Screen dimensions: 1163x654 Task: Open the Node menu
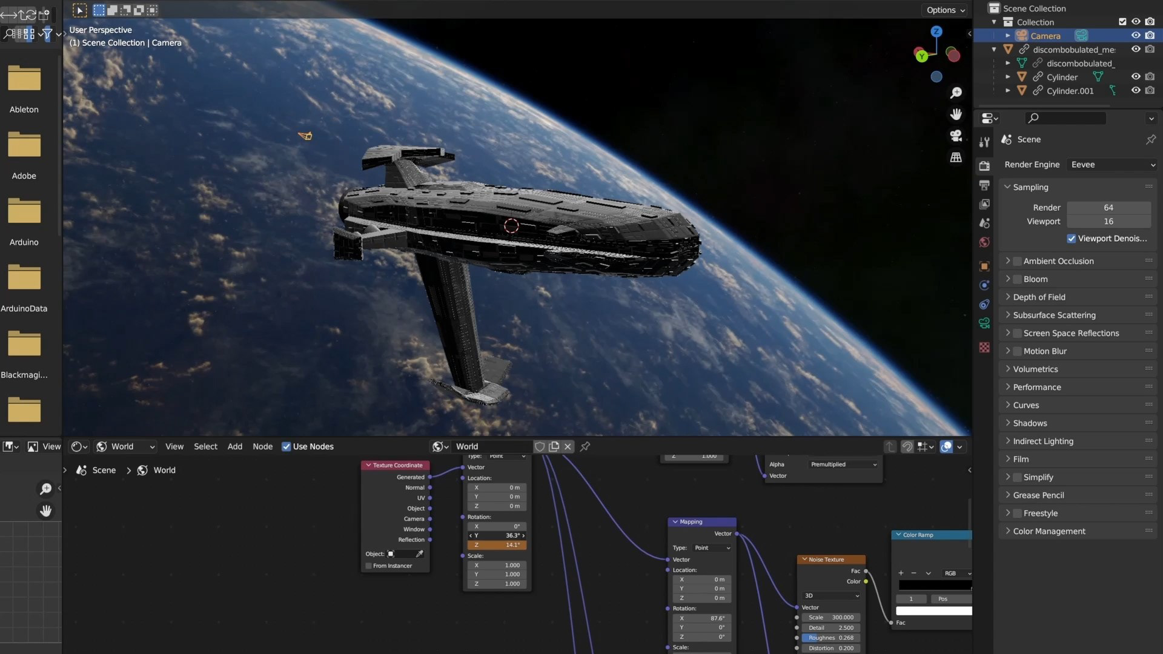click(262, 446)
